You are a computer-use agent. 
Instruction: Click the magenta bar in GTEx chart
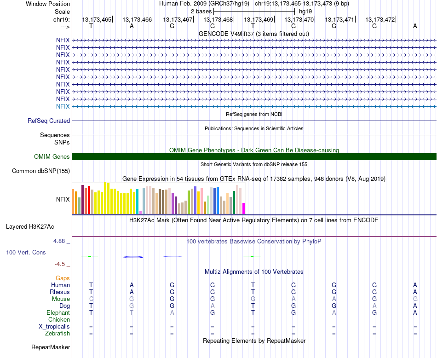point(243,208)
